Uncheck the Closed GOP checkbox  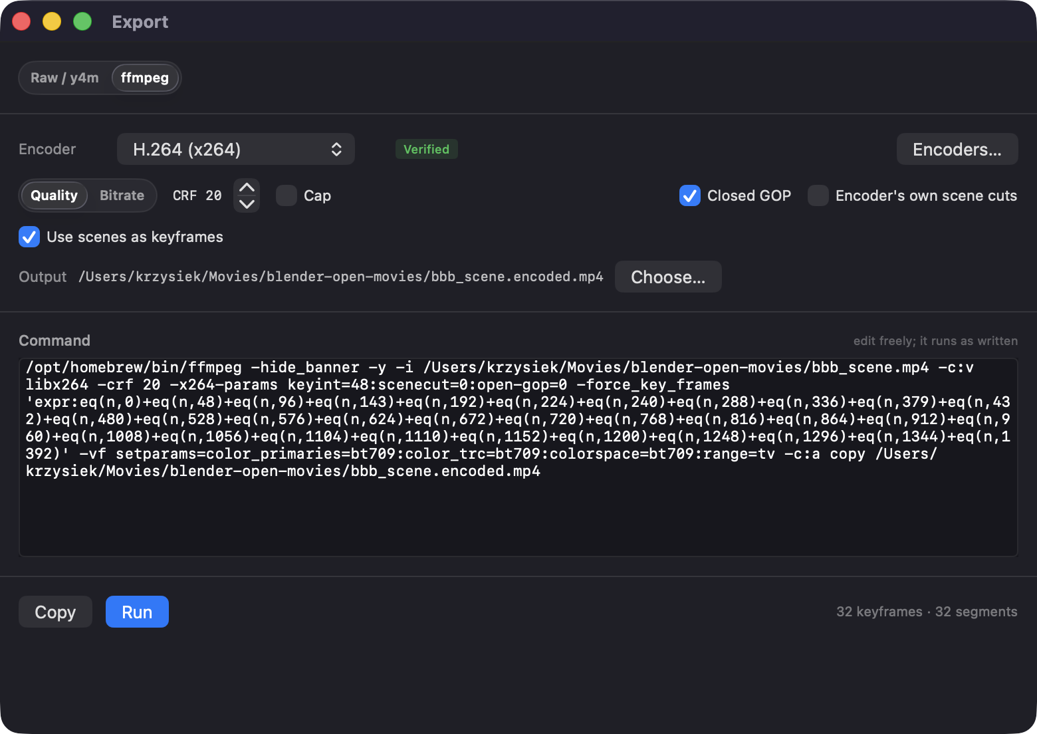(x=690, y=195)
